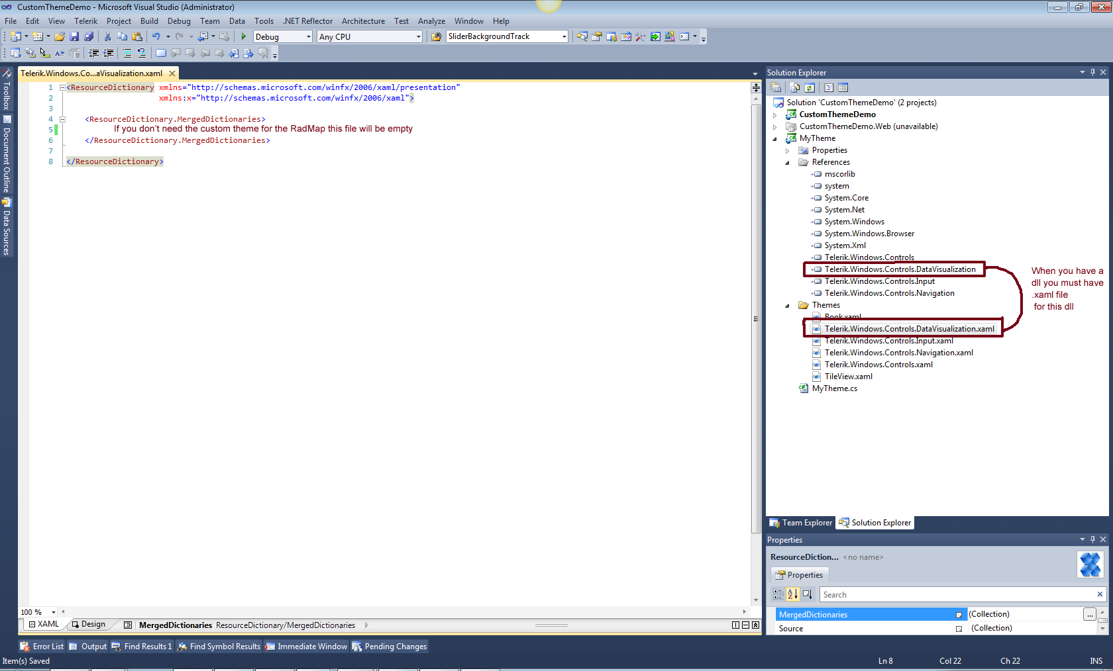Open the .NET Reflector menu
Image resolution: width=1113 pixels, height=671 pixels.
pos(307,21)
